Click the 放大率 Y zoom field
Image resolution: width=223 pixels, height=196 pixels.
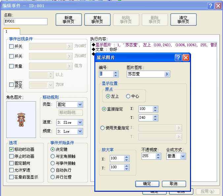pos(117,167)
